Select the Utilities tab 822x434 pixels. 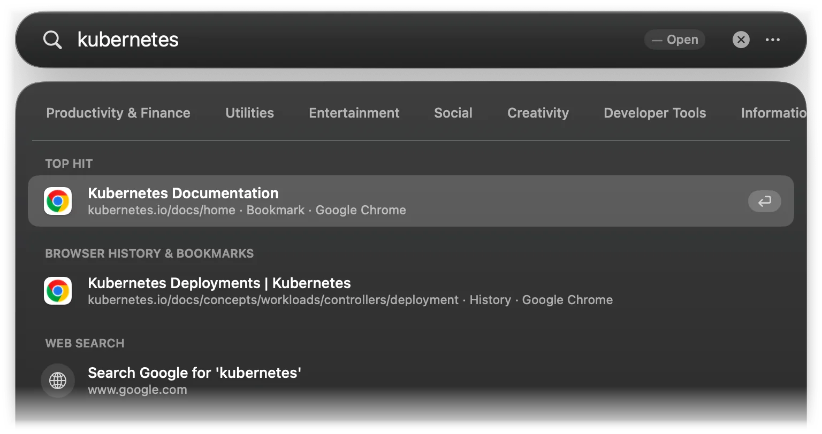coord(249,113)
